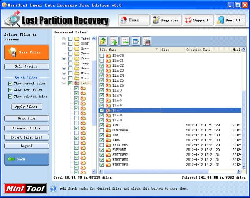Viewport: 250px width, 198px height.
Task: Click the MiniTool logo
Action: (x=25, y=188)
